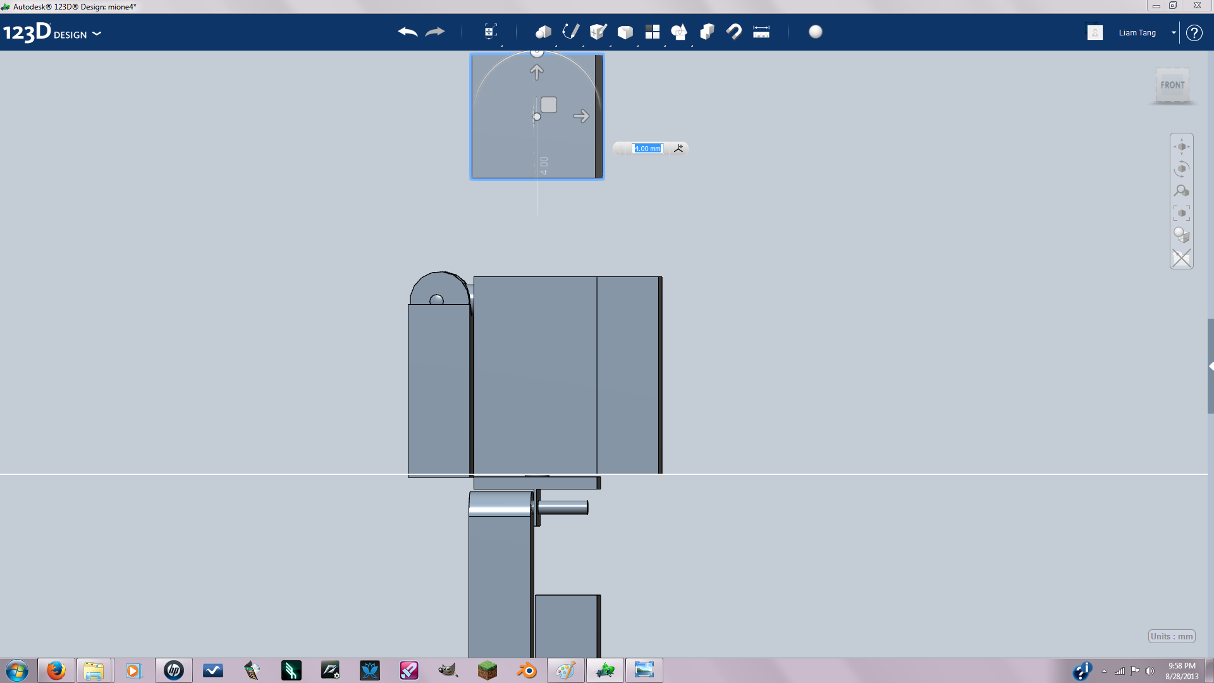The image size is (1214, 683).
Task: Open Blender from the taskbar
Action: (526, 670)
